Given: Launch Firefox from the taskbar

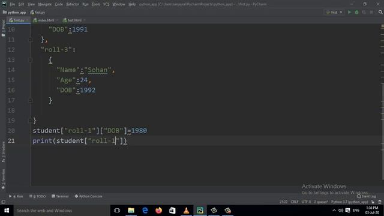Looking at the screenshot, I should click(158, 211).
